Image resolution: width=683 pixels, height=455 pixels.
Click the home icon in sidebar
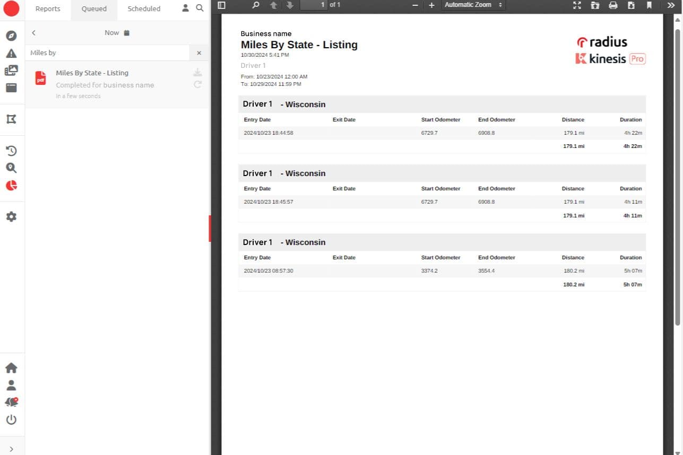coord(11,368)
